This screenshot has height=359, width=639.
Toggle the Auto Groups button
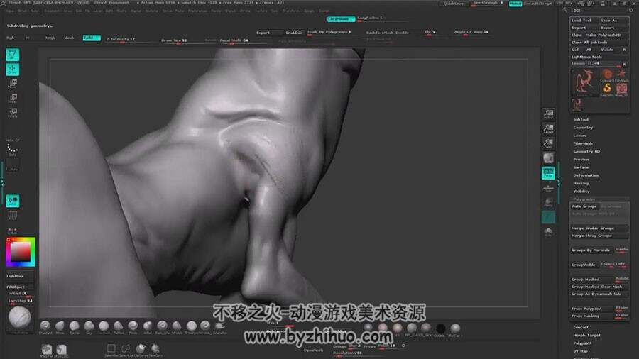[x=584, y=206]
